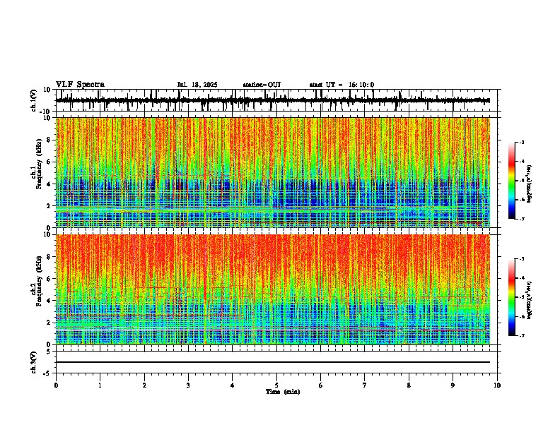Click the time axis tick label "8"
Screen dimensions: 560x432
pos(409,385)
